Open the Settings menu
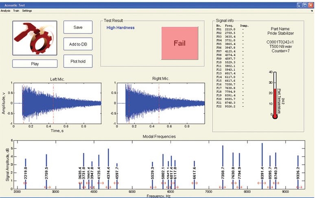This screenshot has height=198, width=315. (27, 11)
